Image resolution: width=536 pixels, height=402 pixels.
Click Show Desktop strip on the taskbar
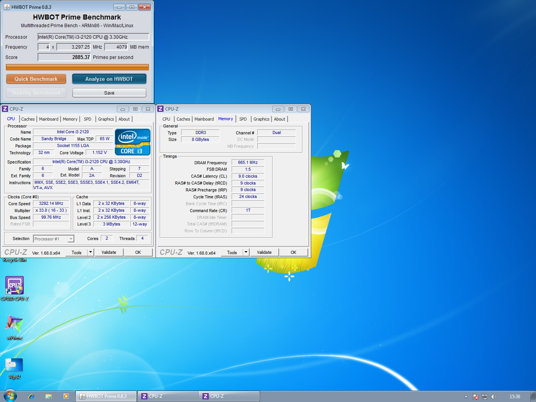(533, 396)
